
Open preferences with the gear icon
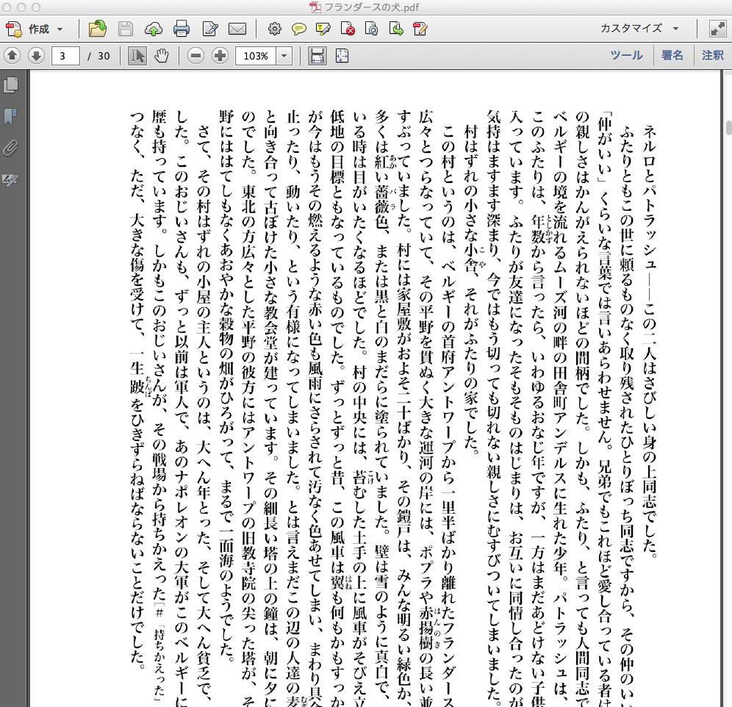point(275,29)
